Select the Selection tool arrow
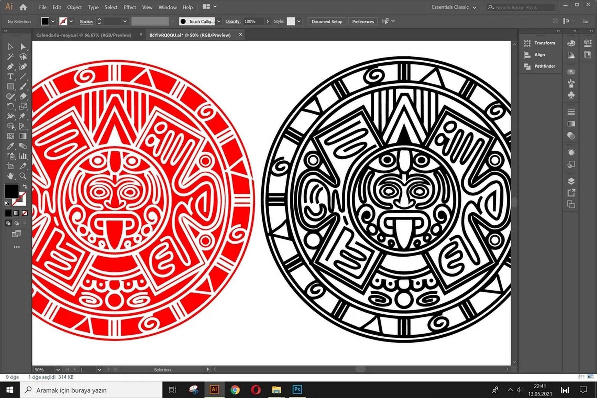The width and height of the screenshot is (597, 398). pyautogui.click(x=10, y=47)
